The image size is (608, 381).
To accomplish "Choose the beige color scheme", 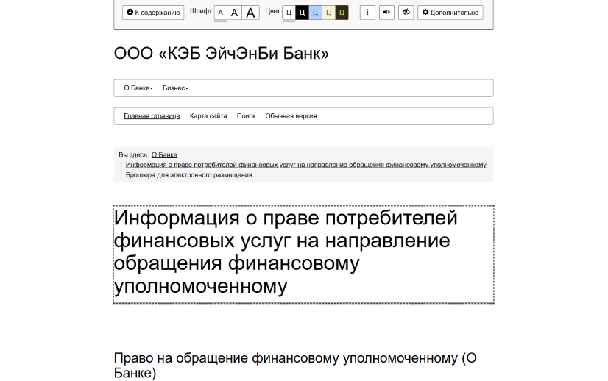I will [x=328, y=13].
